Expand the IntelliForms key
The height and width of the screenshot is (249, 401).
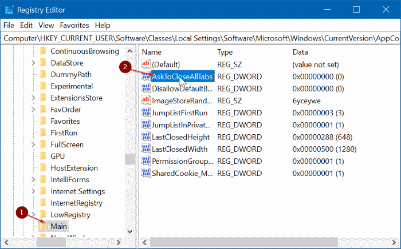point(33,180)
